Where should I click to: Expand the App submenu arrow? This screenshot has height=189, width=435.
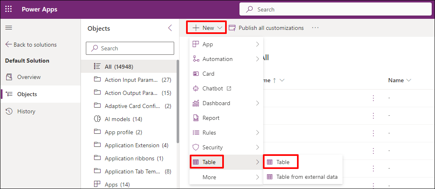click(x=258, y=44)
